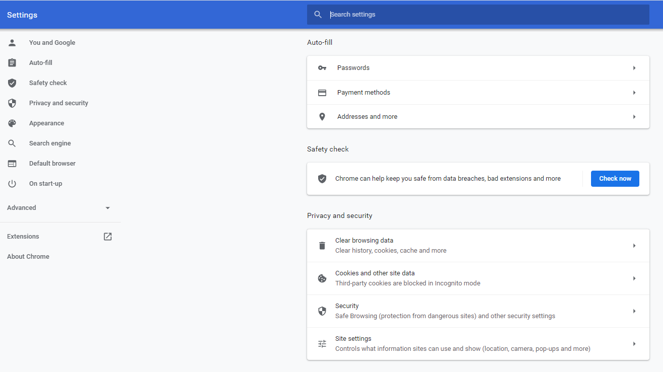Image resolution: width=663 pixels, height=372 pixels.
Task: Click the Advanced label in sidebar
Action: [x=22, y=208]
